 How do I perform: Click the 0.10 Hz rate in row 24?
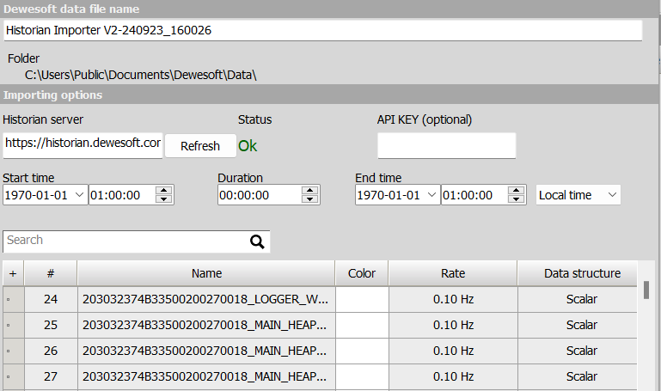[x=453, y=300]
